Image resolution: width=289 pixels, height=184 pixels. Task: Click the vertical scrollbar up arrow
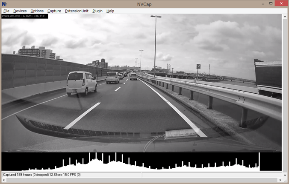pyautogui.click(x=285, y=17)
